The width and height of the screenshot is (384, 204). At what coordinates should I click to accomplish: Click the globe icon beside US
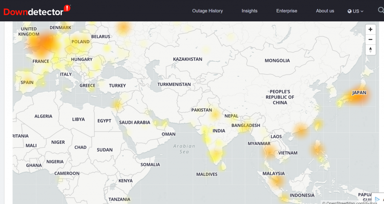click(x=349, y=11)
